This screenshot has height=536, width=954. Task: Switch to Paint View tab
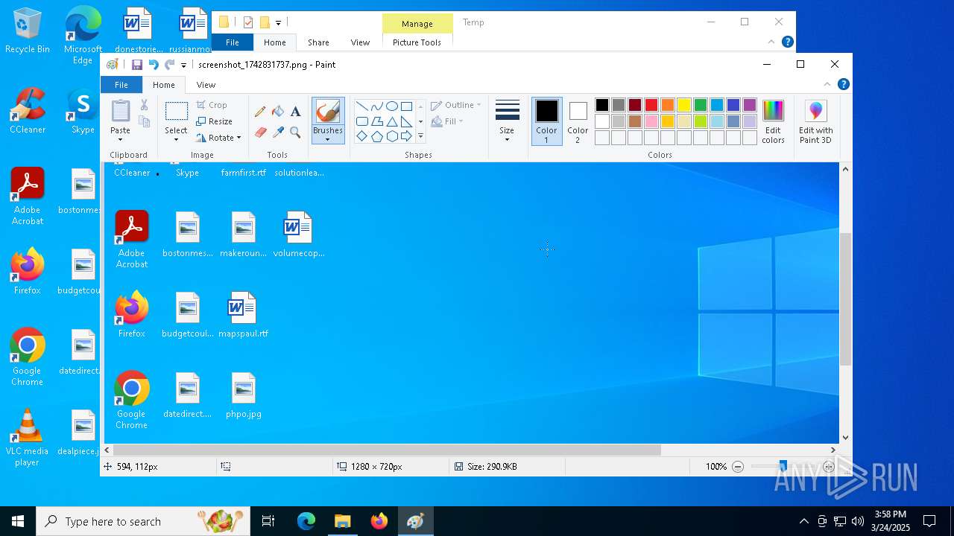tap(206, 85)
